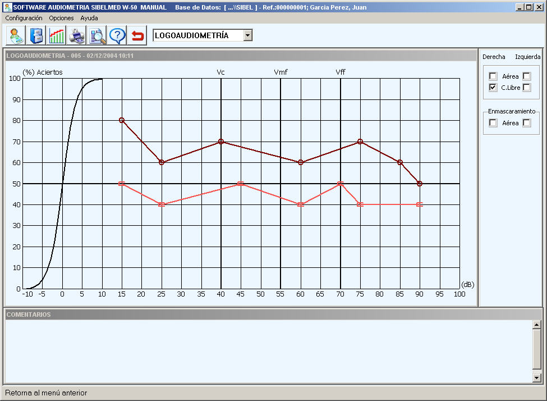Click the Vmf label above graph
The image size is (547, 401).
[x=281, y=72]
